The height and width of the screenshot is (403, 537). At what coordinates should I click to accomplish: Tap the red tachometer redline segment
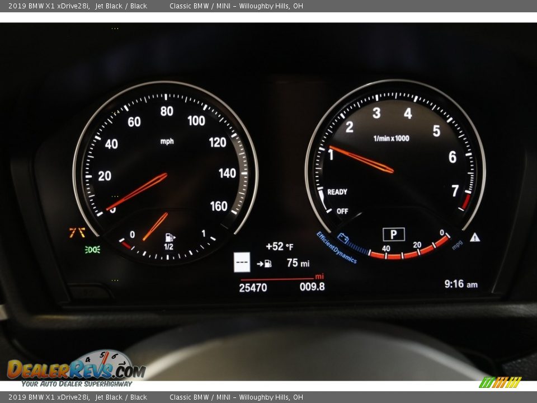click(465, 201)
